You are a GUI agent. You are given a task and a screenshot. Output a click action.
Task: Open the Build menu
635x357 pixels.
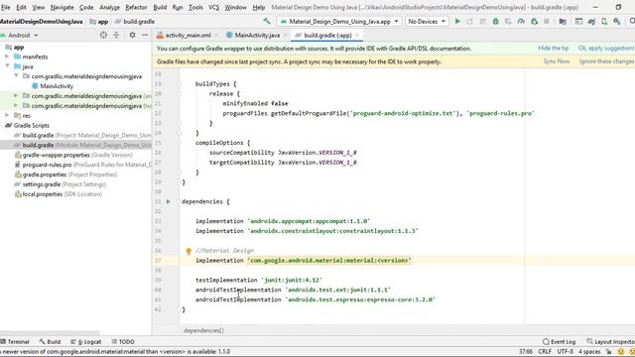click(160, 7)
